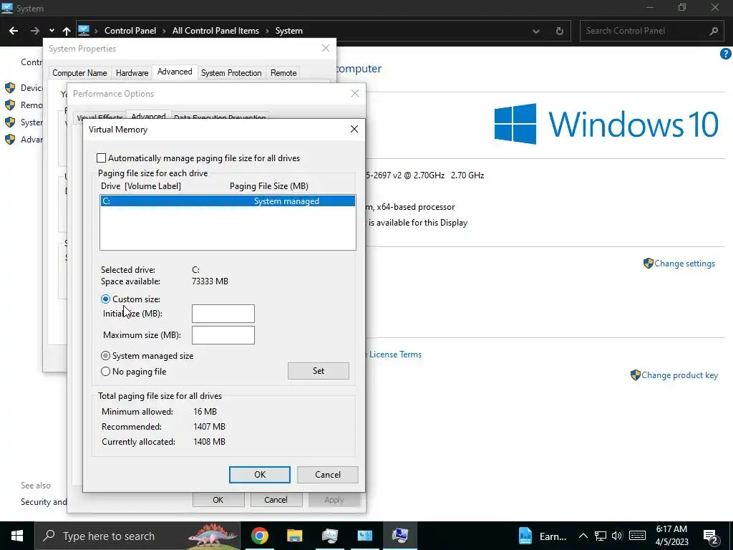Open the Windows Start menu
Screen dimensions: 733x550
click(x=17, y=536)
